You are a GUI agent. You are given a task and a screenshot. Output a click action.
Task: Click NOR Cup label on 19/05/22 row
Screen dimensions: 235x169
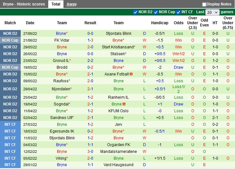[x=10, y=67]
